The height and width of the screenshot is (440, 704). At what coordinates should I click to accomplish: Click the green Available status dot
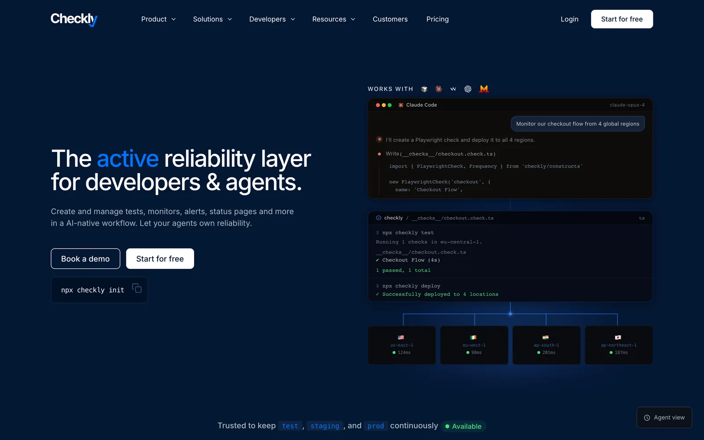point(447,426)
